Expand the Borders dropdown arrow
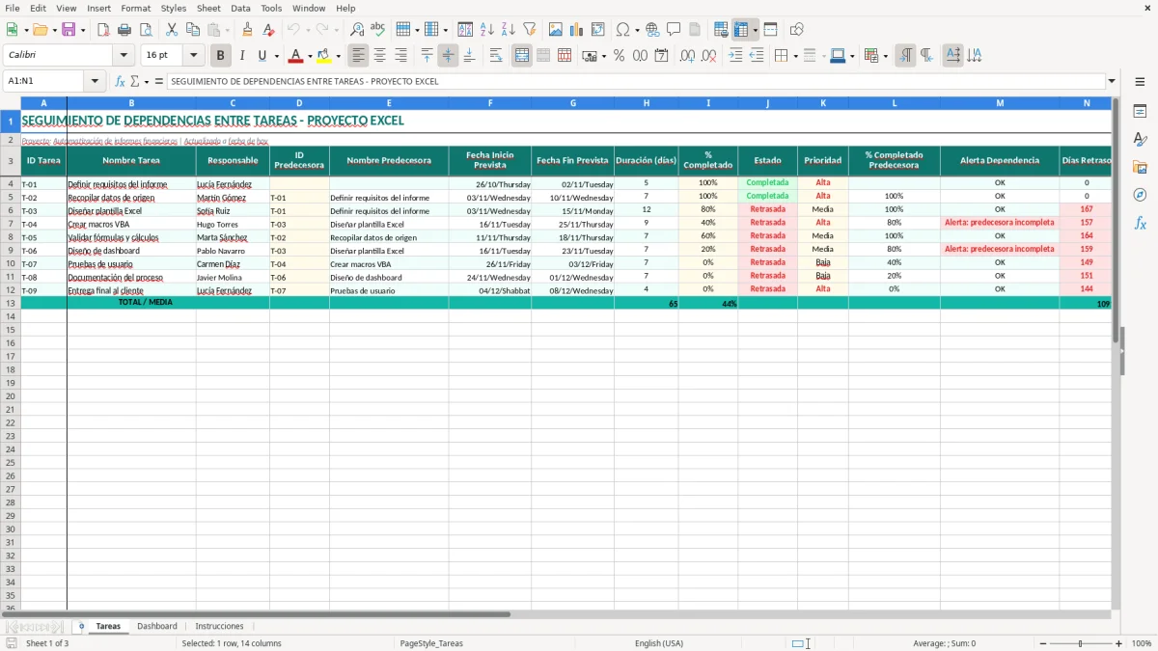This screenshot has width=1158, height=651. [x=795, y=56]
